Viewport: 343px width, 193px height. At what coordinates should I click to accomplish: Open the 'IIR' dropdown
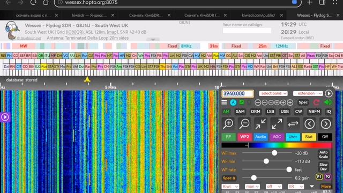(296, 187)
